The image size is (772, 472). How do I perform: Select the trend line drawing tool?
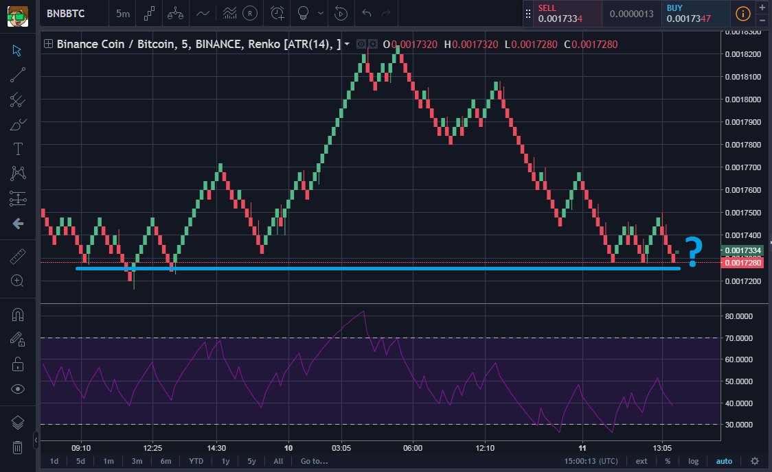pyautogui.click(x=18, y=75)
